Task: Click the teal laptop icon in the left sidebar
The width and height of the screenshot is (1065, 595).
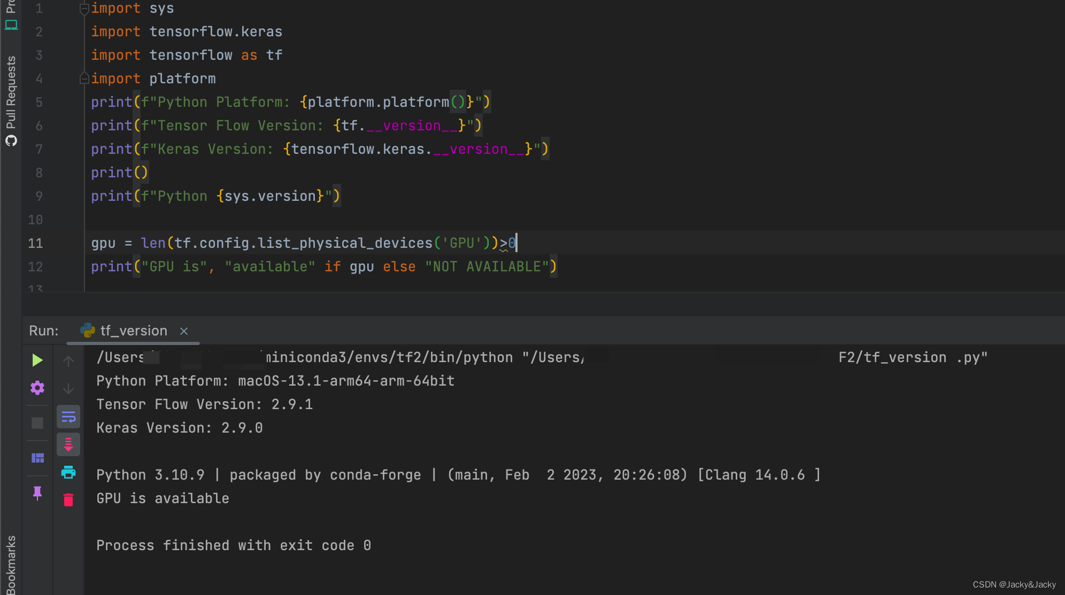Action: tap(11, 25)
